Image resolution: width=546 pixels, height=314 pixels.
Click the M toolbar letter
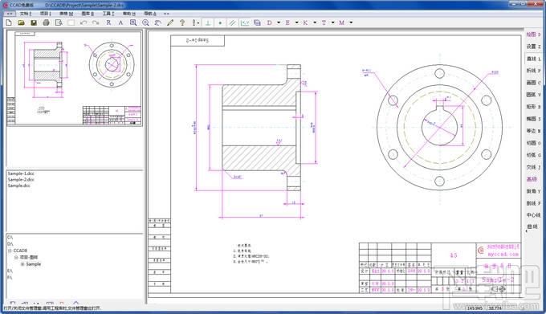click(341, 22)
